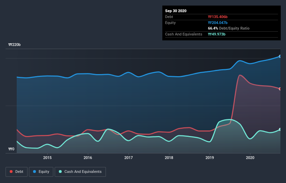Image resolution: width=286 pixels, height=183 pixels.
Task: Click the 2017 x-axis label
Action: (x=129, y=158)
